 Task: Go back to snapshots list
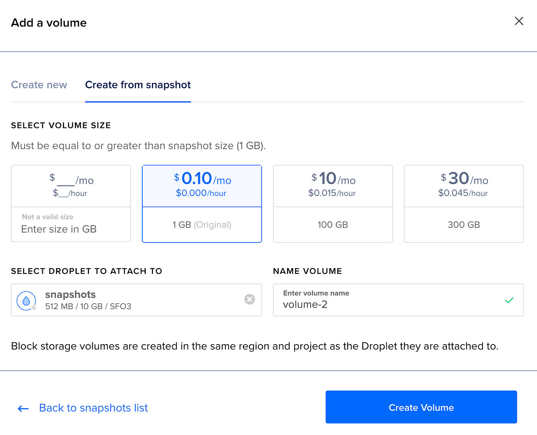pyautogui.click(x=93, y=408)
